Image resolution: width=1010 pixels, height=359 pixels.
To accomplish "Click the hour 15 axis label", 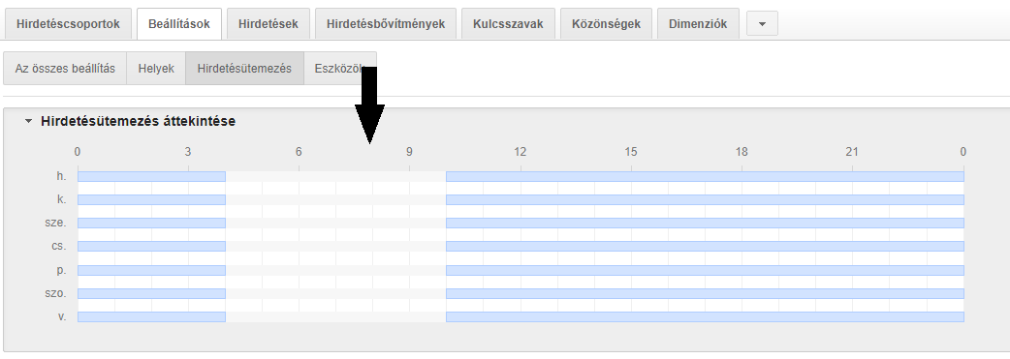I will pyautogui.click(x=631, y=153).
